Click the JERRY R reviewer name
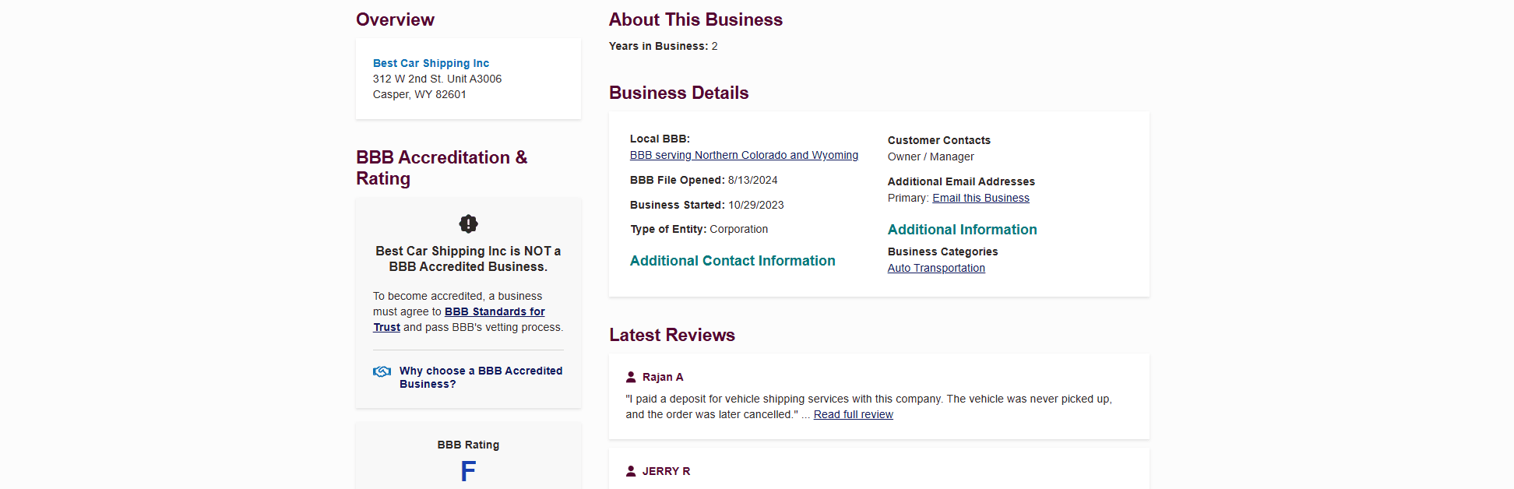 coord(666,471)
